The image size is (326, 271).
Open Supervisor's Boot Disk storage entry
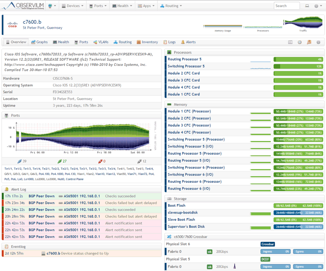(x=186, y=226)
